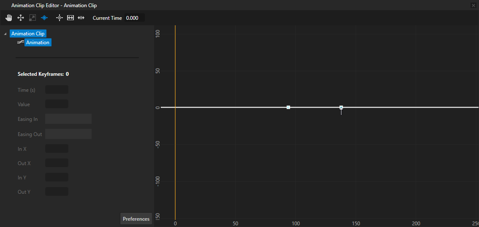Select the Pan hand tool

tap(9, 18)
